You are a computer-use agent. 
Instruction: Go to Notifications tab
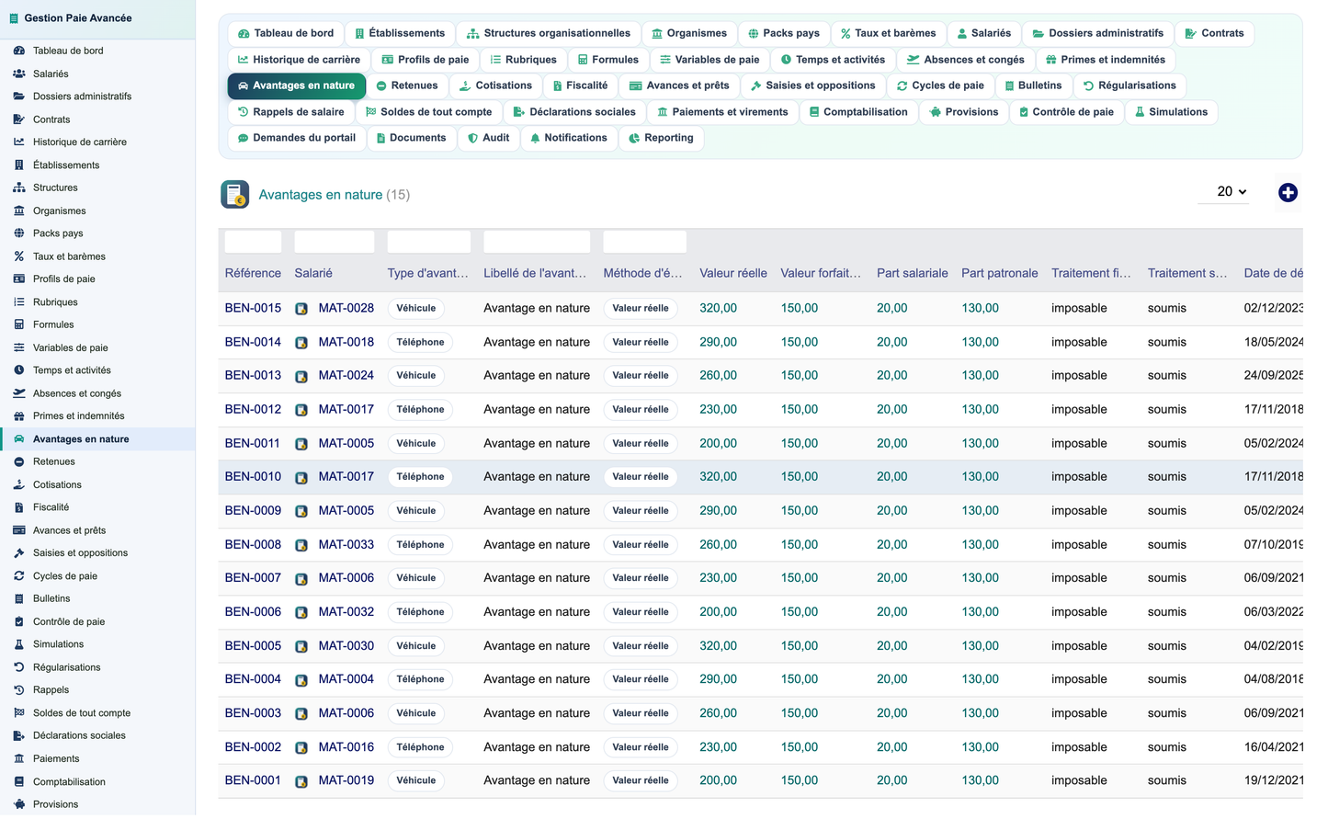click(x=569, y=138)
